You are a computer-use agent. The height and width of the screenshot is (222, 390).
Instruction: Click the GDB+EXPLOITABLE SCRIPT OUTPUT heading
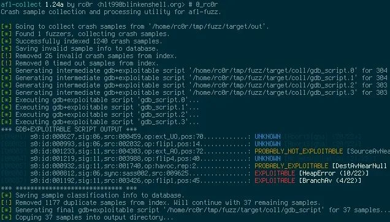click(69, 130)
